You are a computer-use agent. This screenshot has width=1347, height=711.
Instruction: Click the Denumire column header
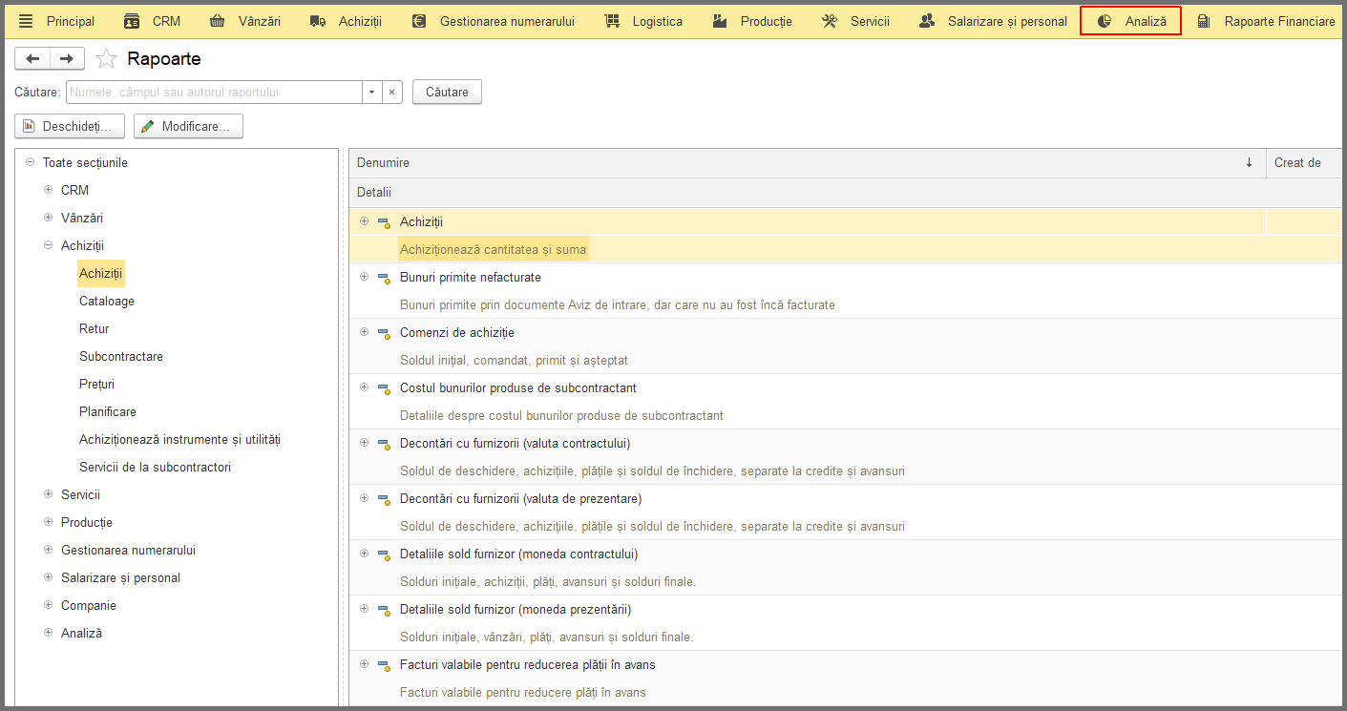pyautogui.click(x=808, y=163)
